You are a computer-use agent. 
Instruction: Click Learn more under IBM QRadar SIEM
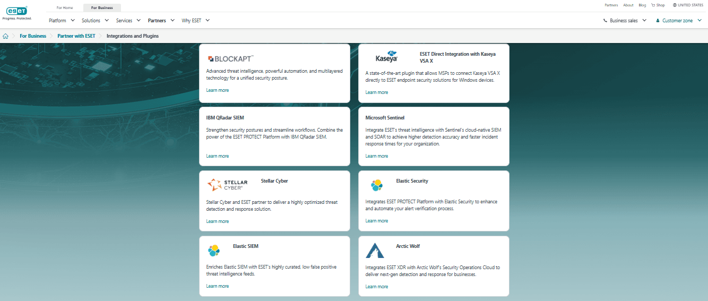(218, 156)
